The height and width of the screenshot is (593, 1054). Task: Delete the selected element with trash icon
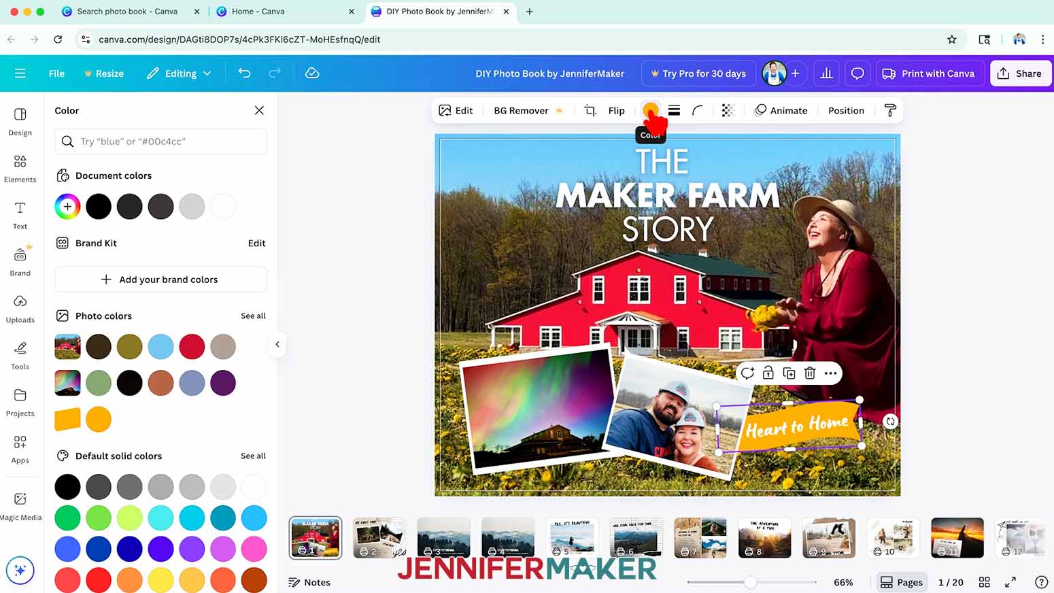coord(809,373)
